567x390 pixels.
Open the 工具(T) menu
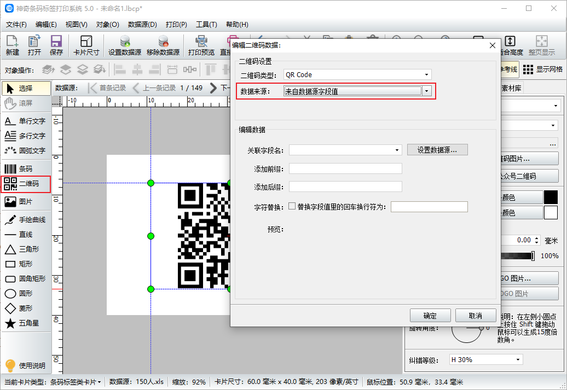pos(206,25)
